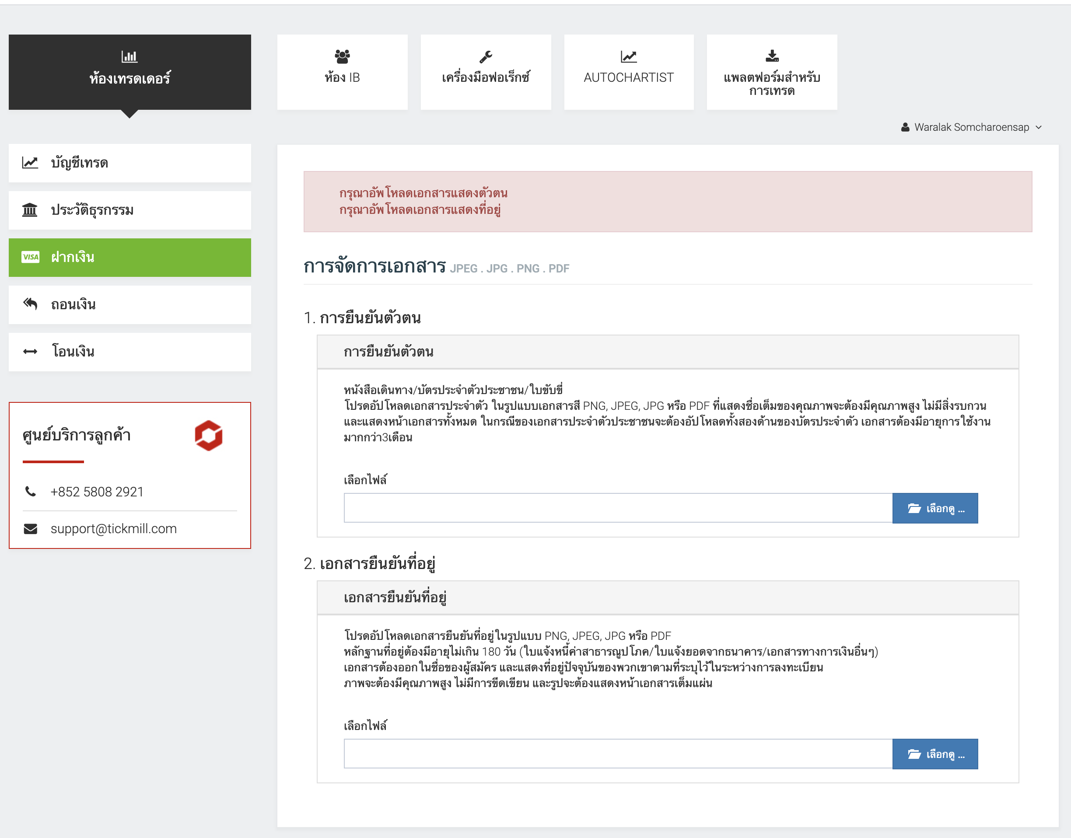Viewport: 1071px width, 838px height.
Task: Click the chevron next to the user name
Action: 1039,127
